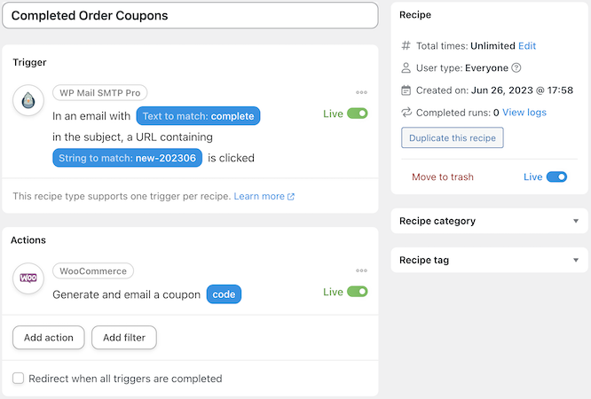Click the WooCommerce Woo logo icon
The width and height of the screenshot is (591, 399).
28,278
